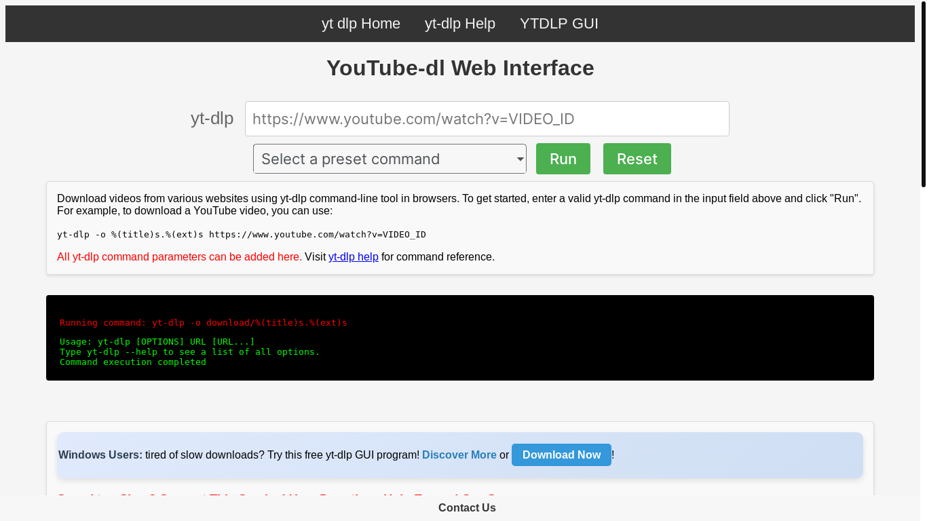Click the page vertical scrollbar thumb
927x521 pixels.
(924, 94)
